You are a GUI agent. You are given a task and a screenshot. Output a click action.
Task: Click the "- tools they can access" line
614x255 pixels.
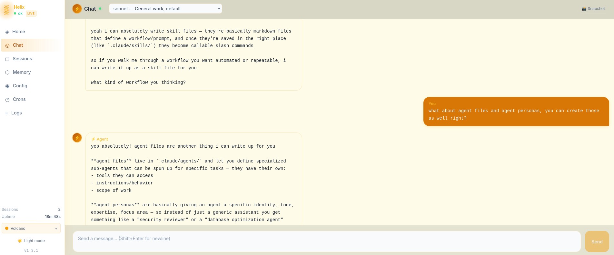[x=122, y=176]
